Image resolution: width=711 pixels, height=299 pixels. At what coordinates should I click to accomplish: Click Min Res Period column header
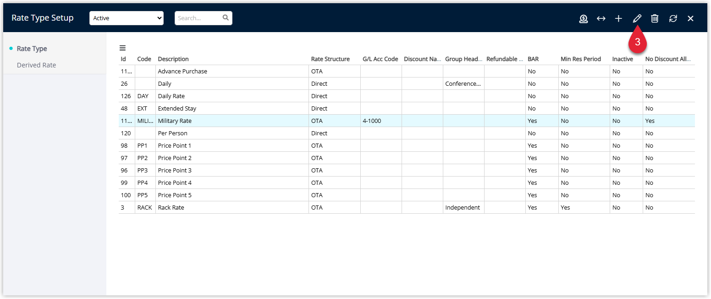(581, 59)
